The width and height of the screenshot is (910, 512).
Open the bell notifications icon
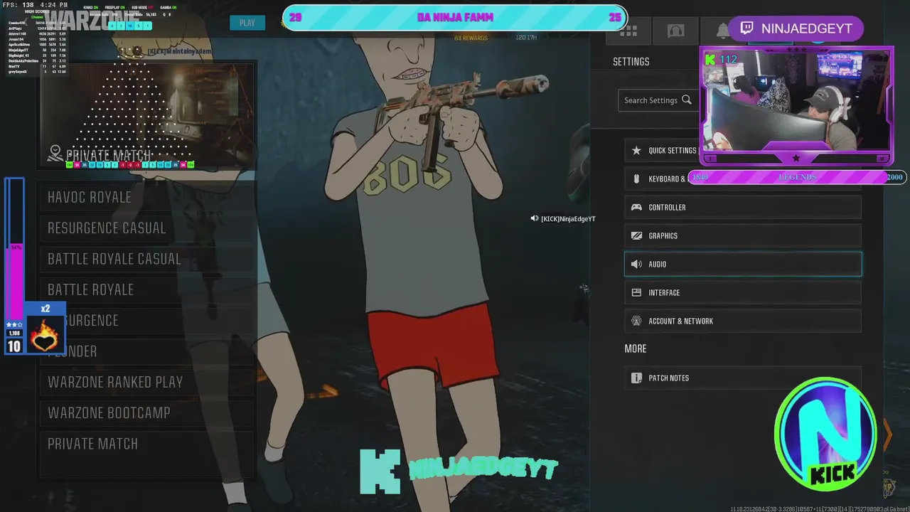pyautogui.click(x=723, y=31)
